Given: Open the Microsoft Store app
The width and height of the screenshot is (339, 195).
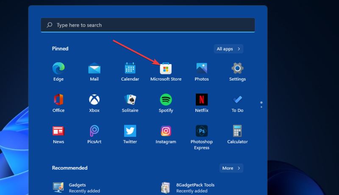Looking at the screenshot, I should pos(166,69).
